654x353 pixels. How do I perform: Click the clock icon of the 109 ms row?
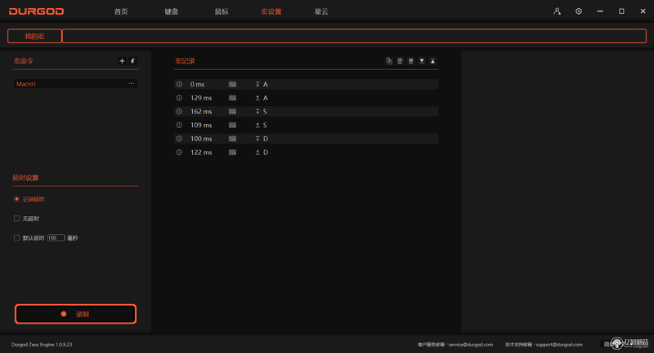[x=179, y=126]
